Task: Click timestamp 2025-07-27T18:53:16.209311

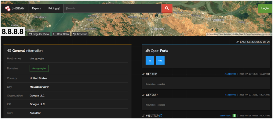Action: click(255, 74)
